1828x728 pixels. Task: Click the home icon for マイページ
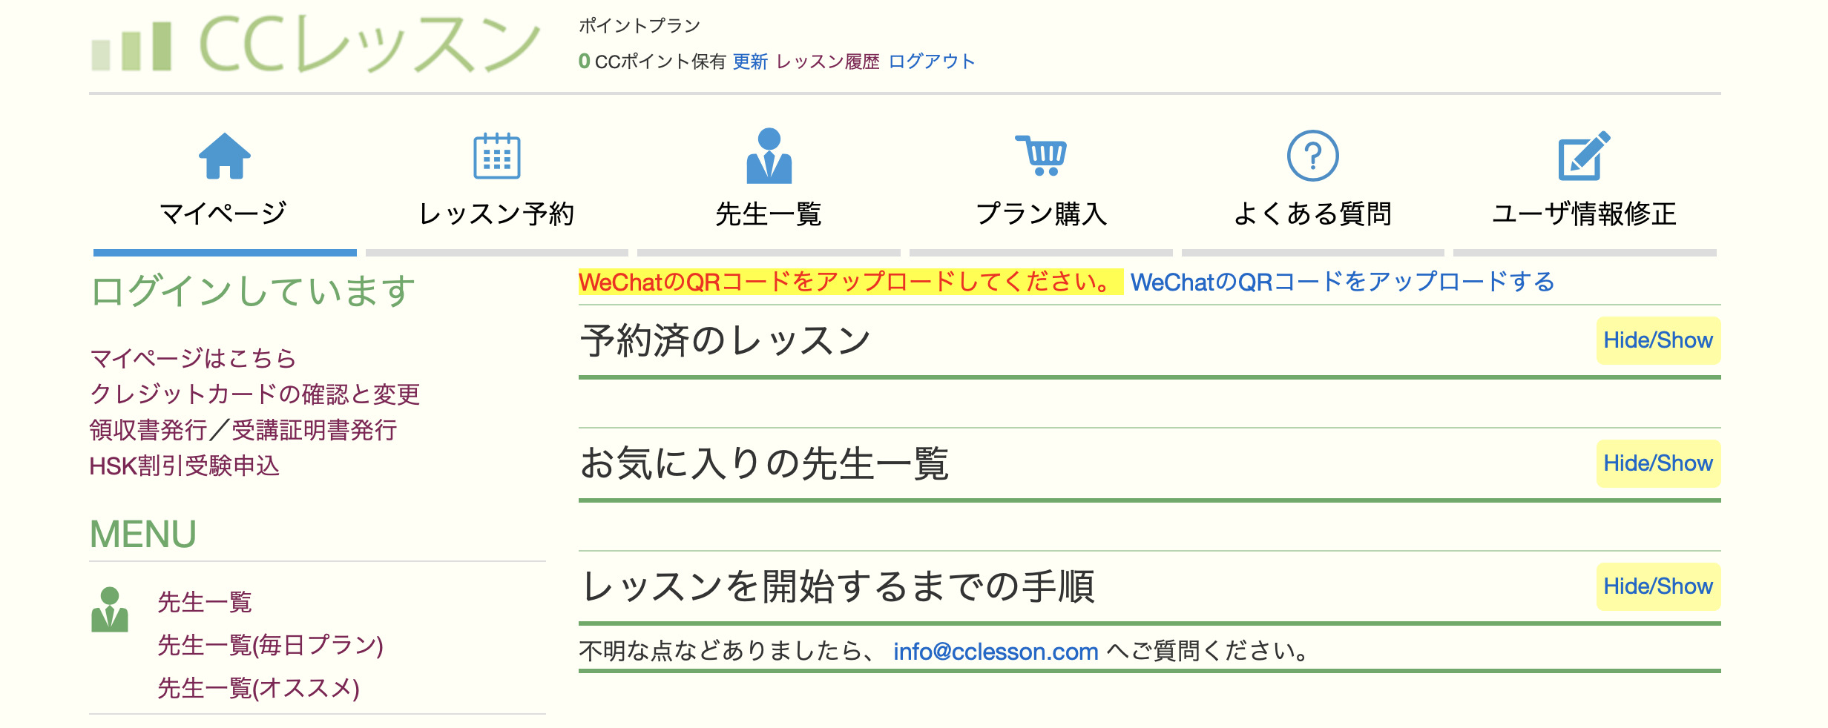(x=224, y=156)
